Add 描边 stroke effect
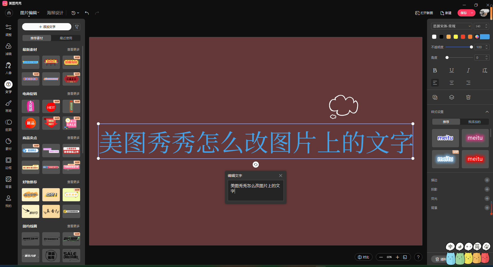The width and height of the screenshot is (493, 267). pos(487,180)
